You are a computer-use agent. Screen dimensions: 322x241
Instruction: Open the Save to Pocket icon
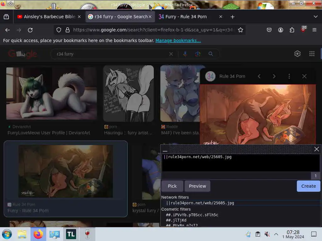[269, 30]
